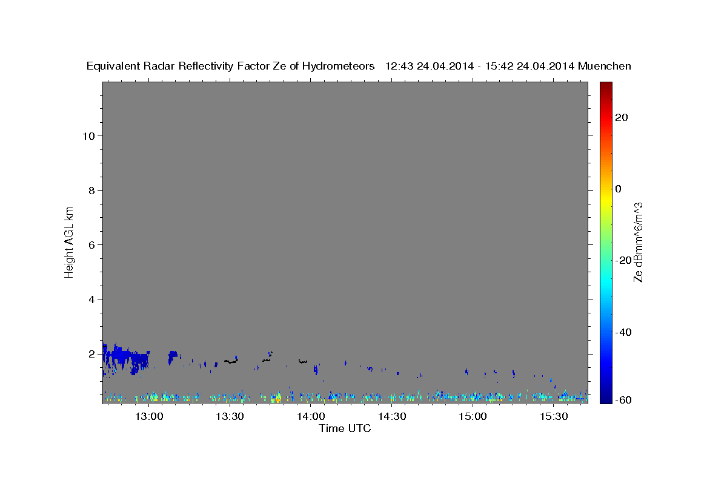727x484 pixels.
Task: Click the '15:42 24.04.2014' end time in title
Action: tap(530, 67)
